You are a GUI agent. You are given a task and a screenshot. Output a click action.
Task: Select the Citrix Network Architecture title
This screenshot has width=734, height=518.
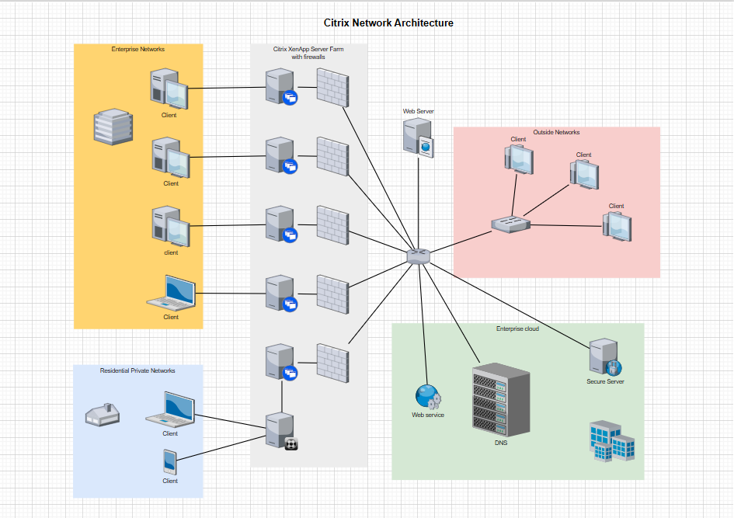pyautogui.click(x=388, y=23)
